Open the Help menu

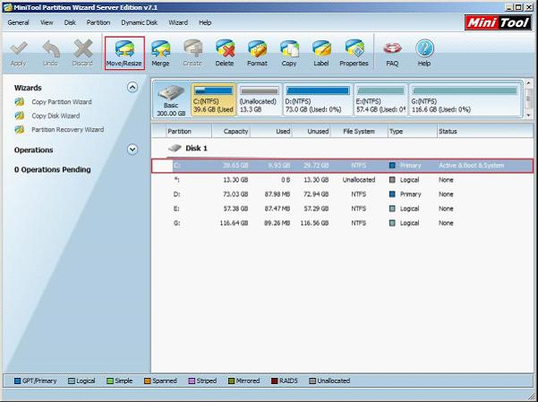[205, 22]
